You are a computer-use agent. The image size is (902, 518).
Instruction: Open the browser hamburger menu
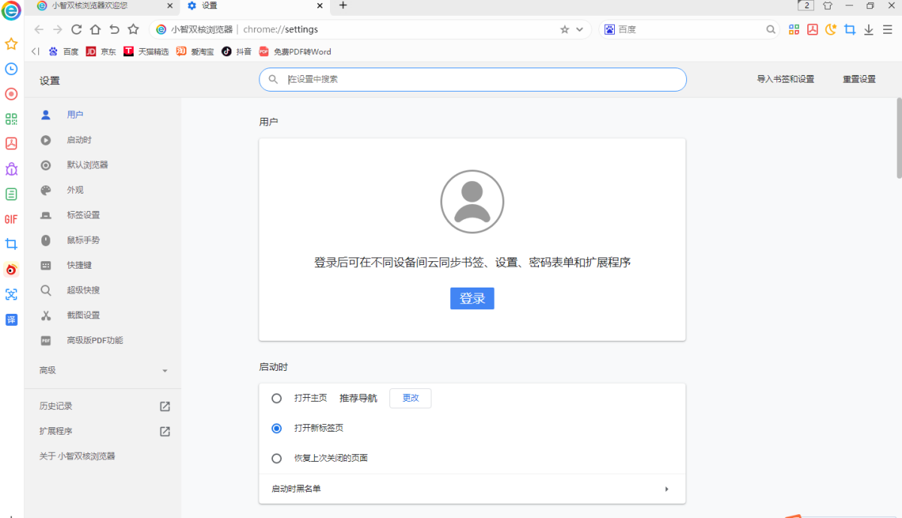tap(889, 29)
